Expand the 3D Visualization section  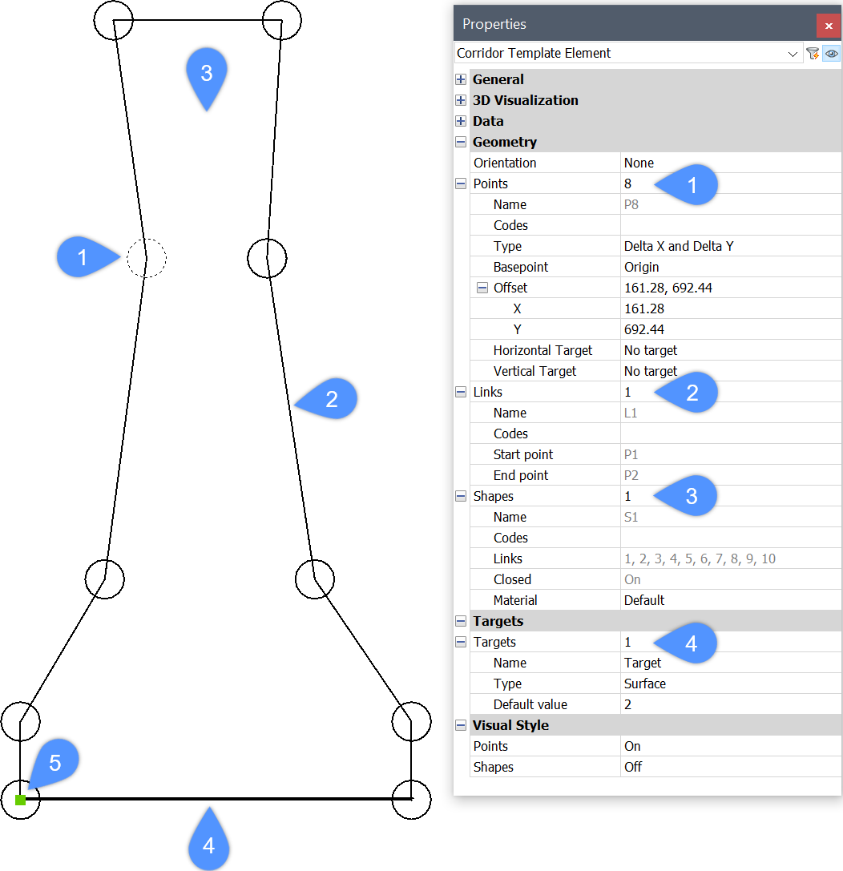(461, 100)
